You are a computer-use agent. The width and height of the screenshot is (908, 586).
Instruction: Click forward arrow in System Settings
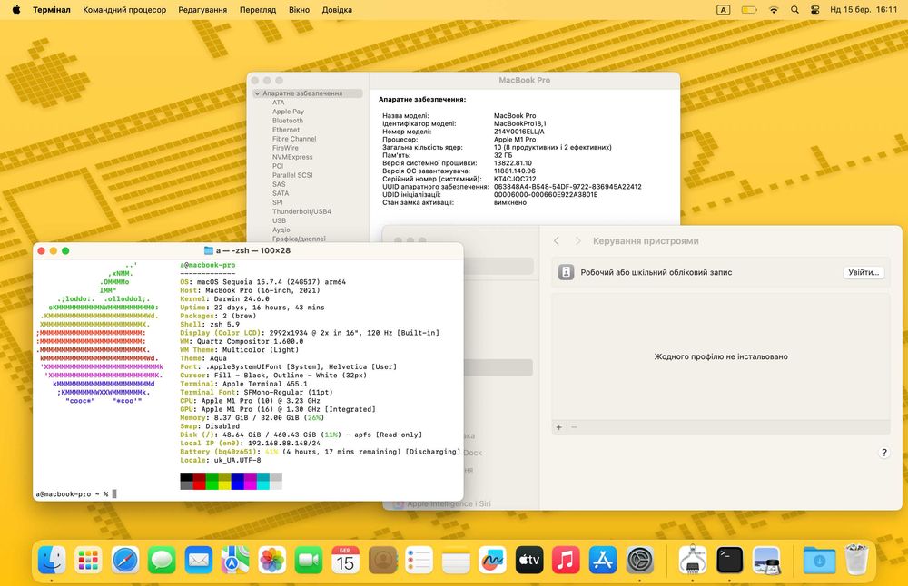[577, 240]
